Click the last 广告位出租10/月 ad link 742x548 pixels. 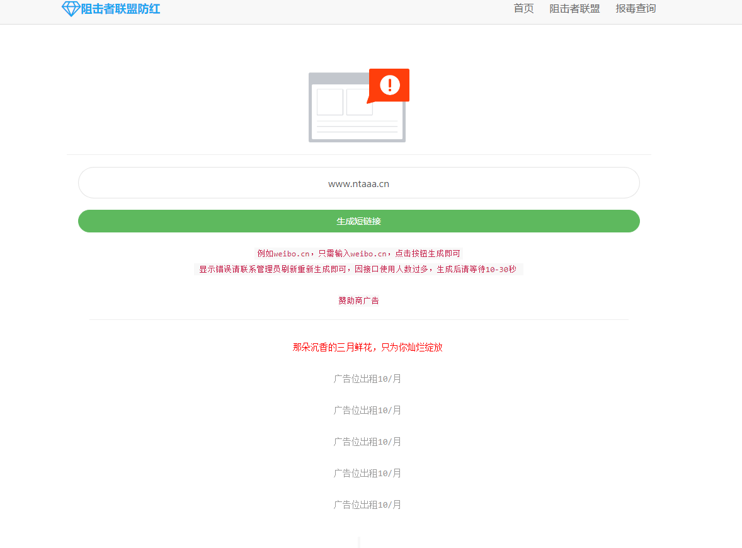pyautogui.click(x=367, y=505)
